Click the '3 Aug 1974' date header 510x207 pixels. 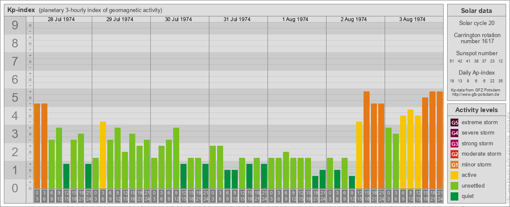pyautogui.click(x=412, y=19)
